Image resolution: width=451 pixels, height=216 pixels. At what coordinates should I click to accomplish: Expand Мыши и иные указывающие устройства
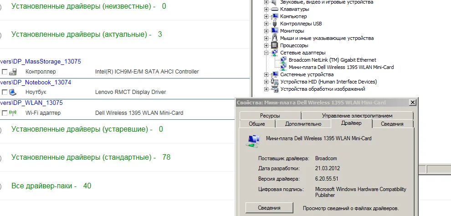pyautogui.click(x=266, y=38)
